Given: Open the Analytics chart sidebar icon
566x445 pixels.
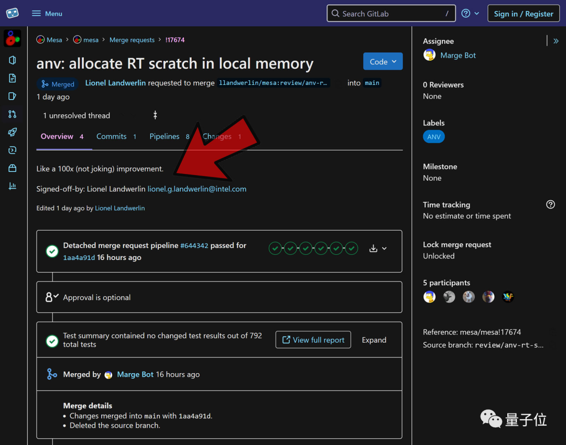Looking at the screenshot, I should pos(12,186).
